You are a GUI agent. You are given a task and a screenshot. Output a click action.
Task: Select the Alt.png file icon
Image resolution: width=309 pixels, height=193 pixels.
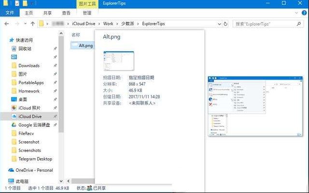[74, 45]
